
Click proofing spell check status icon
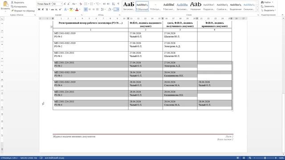click(41, 158)
